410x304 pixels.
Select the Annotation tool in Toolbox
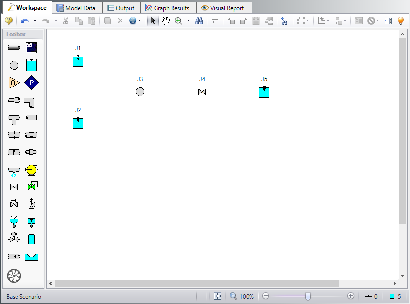(x=32, y=47)
